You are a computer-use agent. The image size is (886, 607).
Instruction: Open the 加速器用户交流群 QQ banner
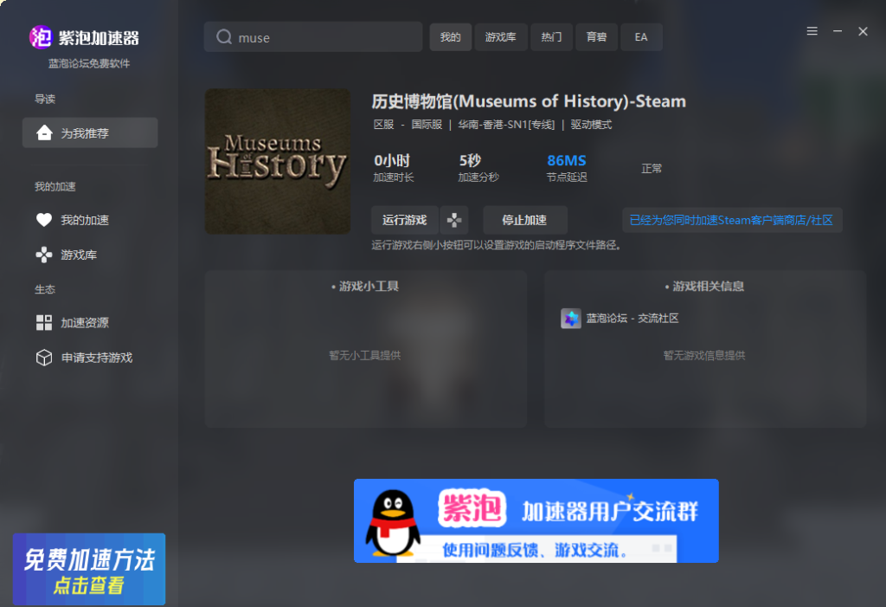point(536,521)
